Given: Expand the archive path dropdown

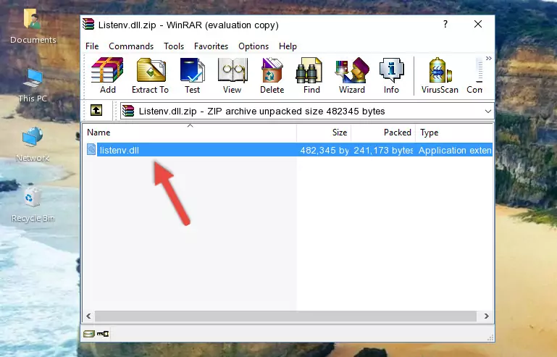Looking at the screenshot, I should 488,112.
